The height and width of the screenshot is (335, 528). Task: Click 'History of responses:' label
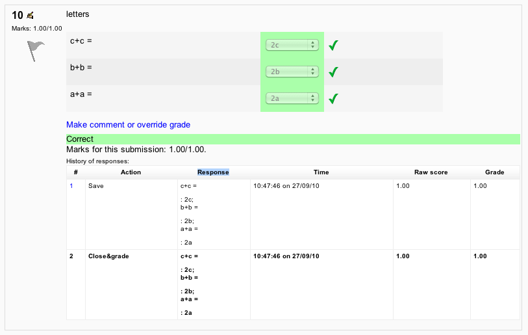coord(97,161)
